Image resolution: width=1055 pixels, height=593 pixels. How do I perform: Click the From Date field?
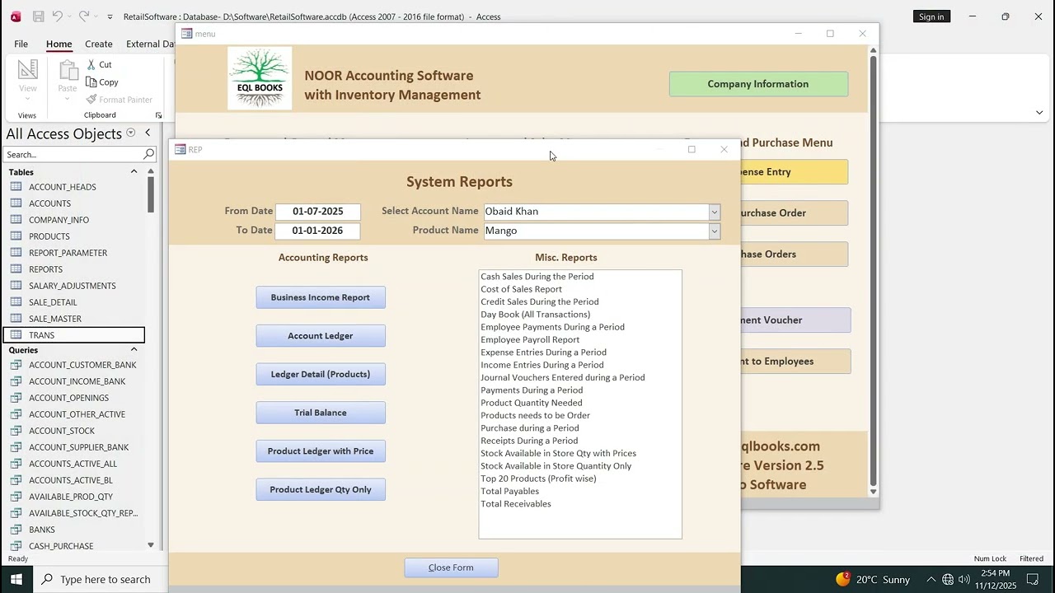coord(318,212)
